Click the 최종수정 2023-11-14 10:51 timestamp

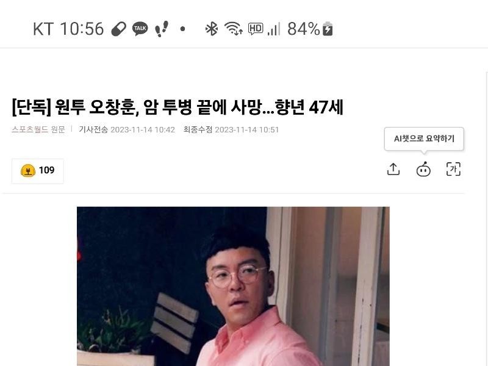pos(231,129)
